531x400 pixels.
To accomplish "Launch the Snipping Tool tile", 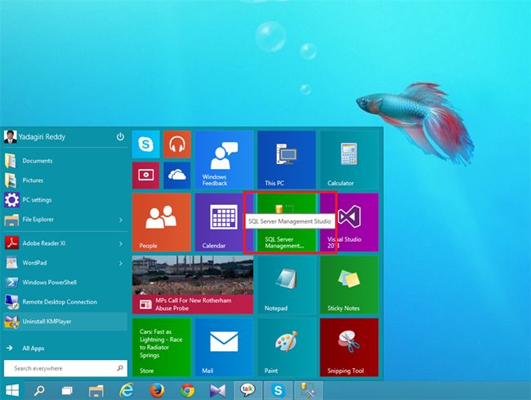I will [349, 347].
